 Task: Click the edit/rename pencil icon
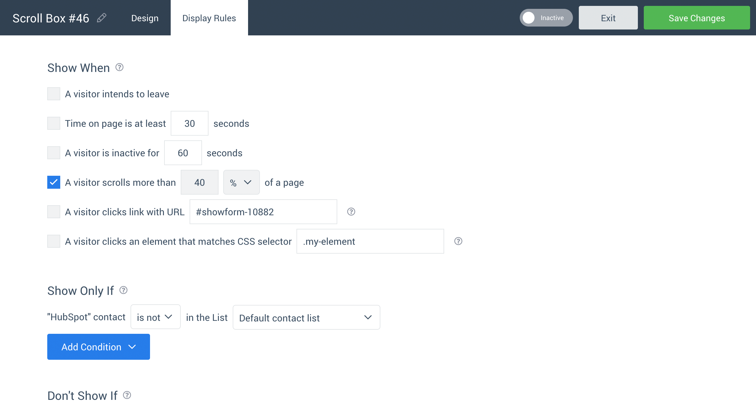[x=101, y=18]
